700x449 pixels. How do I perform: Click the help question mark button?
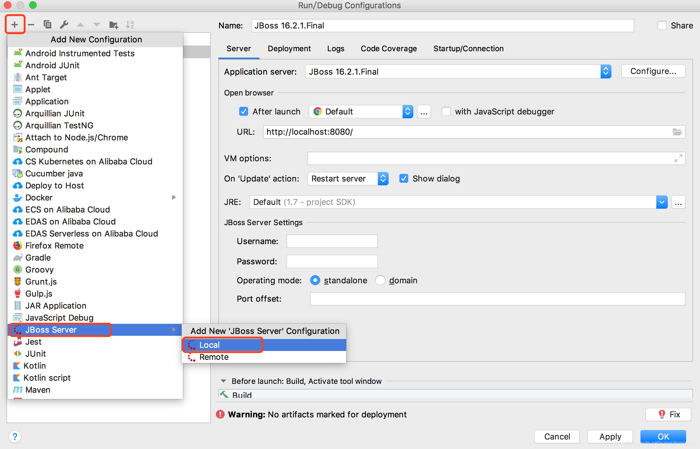(x=15, y=437)
